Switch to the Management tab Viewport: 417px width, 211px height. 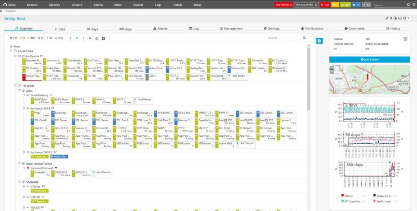[231, 28]
